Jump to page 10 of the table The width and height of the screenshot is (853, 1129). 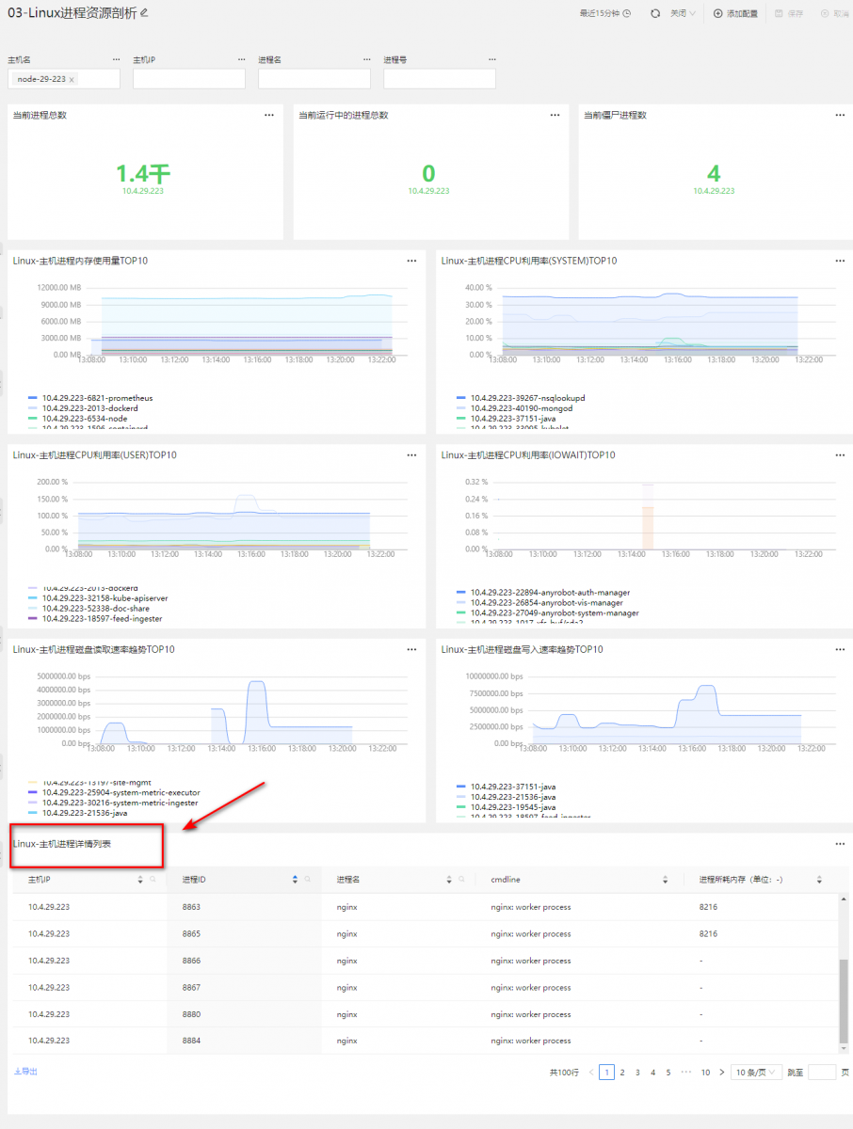pos(705,1073)
